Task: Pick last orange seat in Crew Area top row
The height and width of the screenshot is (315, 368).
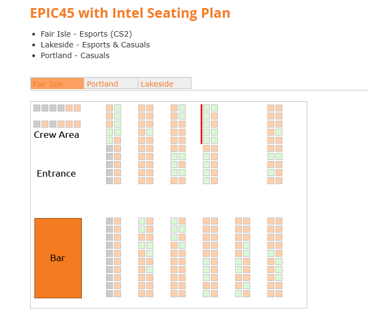Action: coord(77,108)
